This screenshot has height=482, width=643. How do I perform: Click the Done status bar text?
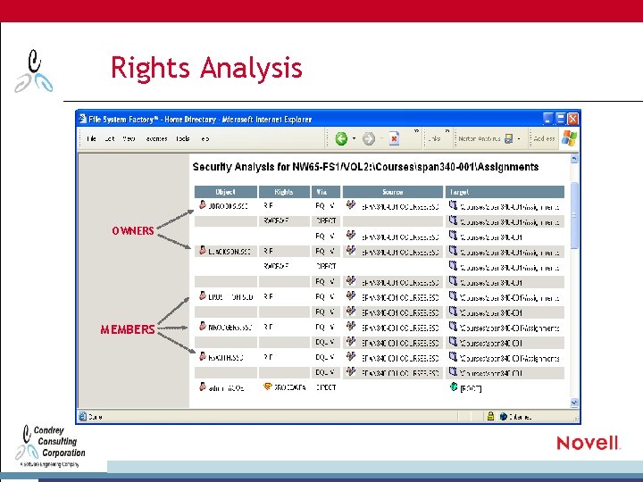96,417
